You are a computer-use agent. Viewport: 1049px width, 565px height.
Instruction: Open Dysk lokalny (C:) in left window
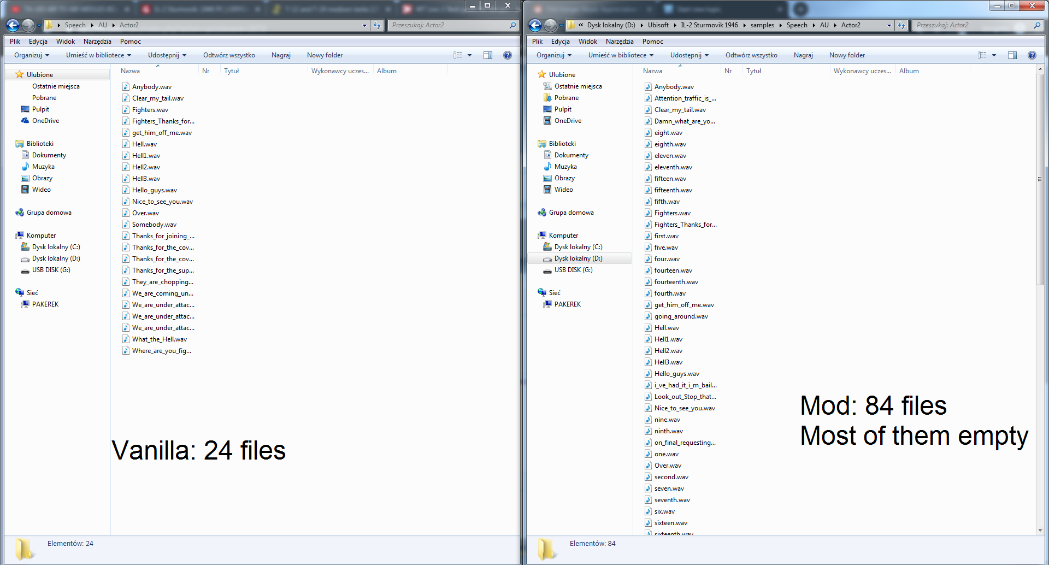pos(56,247)
